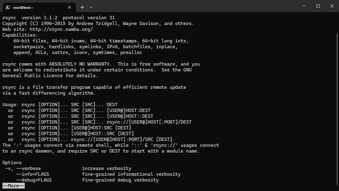Click the --info=FLAGS option text

pyautogui.click(x=33, y=174)
